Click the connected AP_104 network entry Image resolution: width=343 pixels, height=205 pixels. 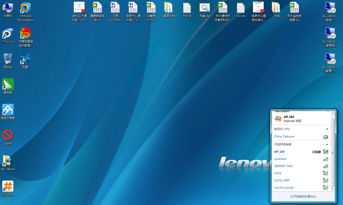tap(279, 152)
